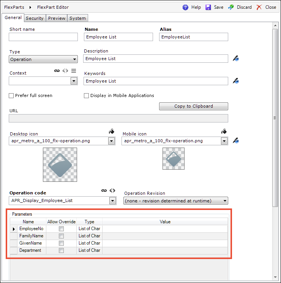Open the list menu icon above Context
281x283 pixels.
(74, 71)
